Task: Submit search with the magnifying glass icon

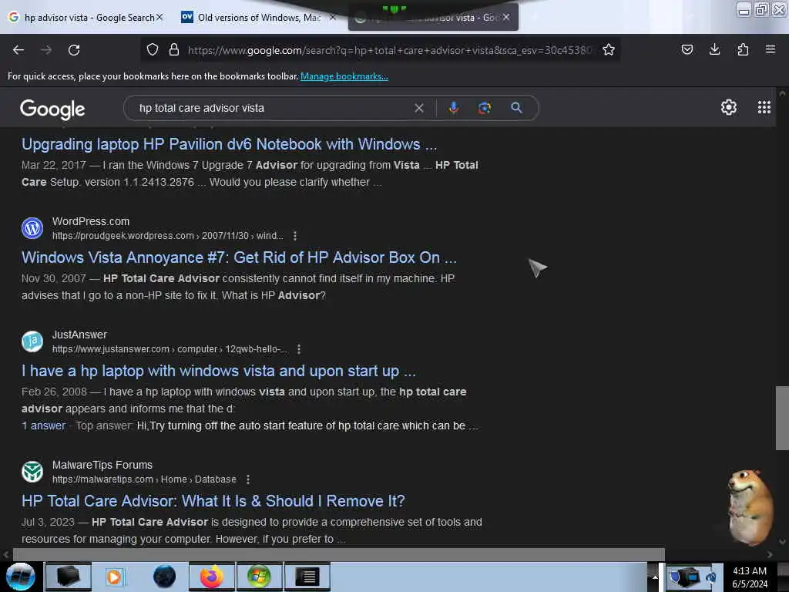Action: point(517,108)
